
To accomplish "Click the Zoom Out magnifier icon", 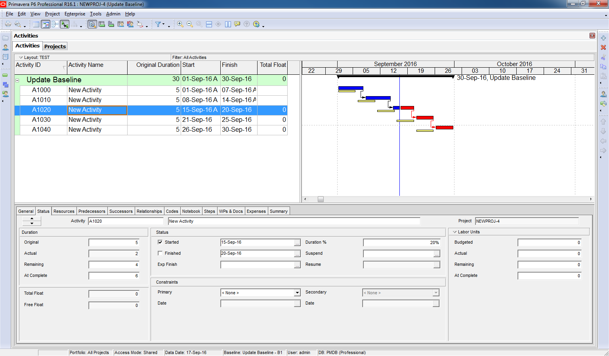I will coord(189,24).
